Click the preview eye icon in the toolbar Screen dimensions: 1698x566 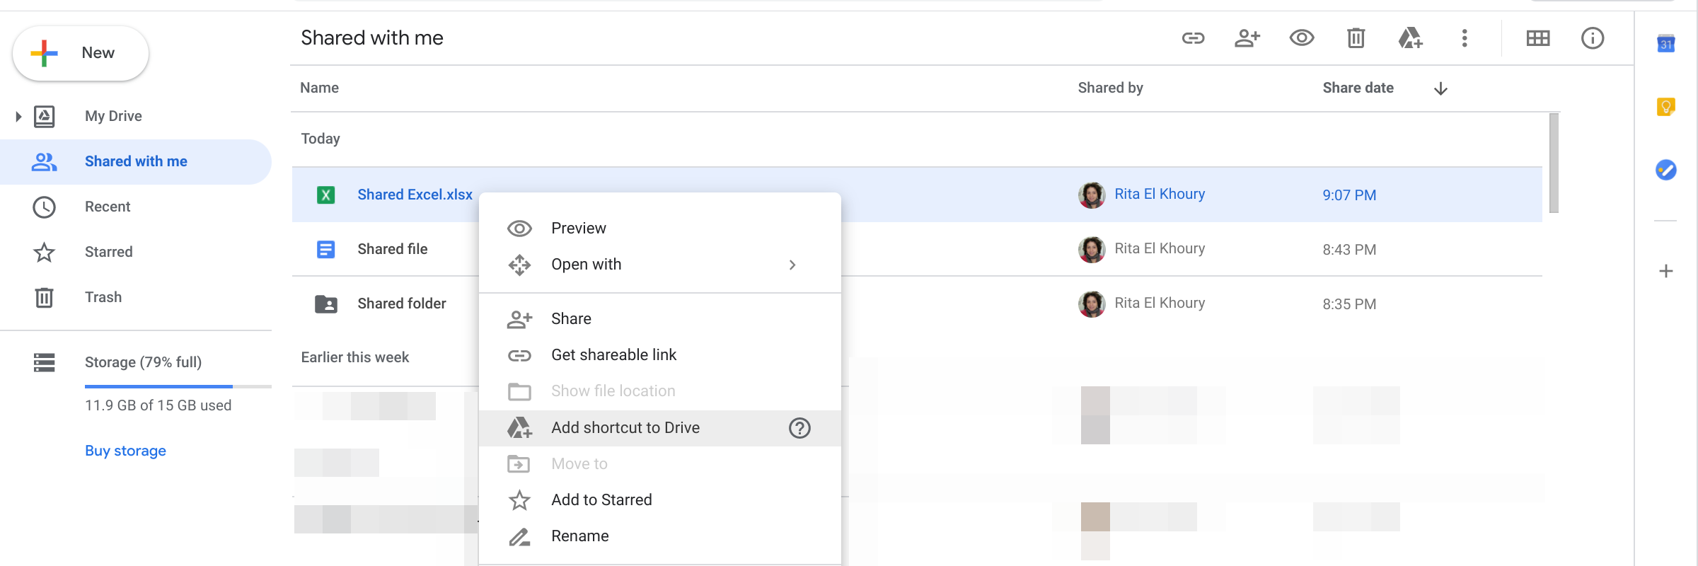[x=1302, y=38]
